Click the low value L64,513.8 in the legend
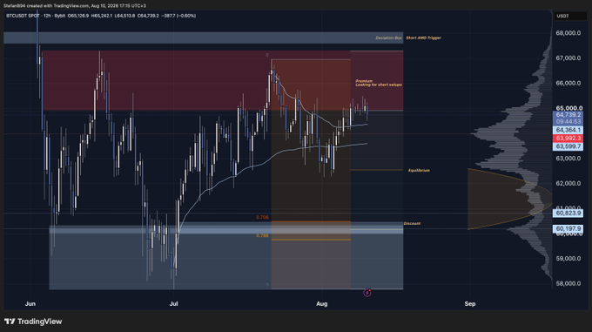 124,16
